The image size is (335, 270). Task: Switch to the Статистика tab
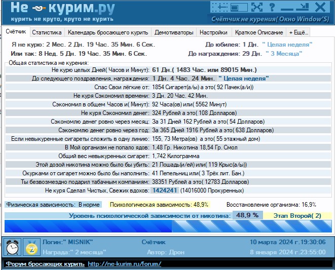pos(47,32)
